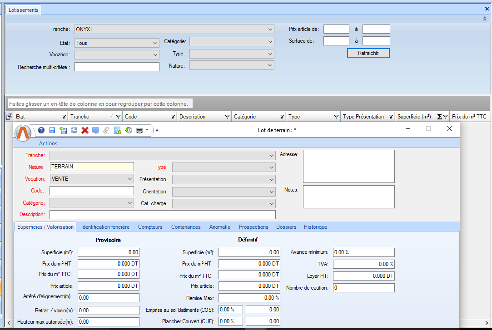
Task: Collapse the filter panel with double chevron
Action: click(485, 19)
